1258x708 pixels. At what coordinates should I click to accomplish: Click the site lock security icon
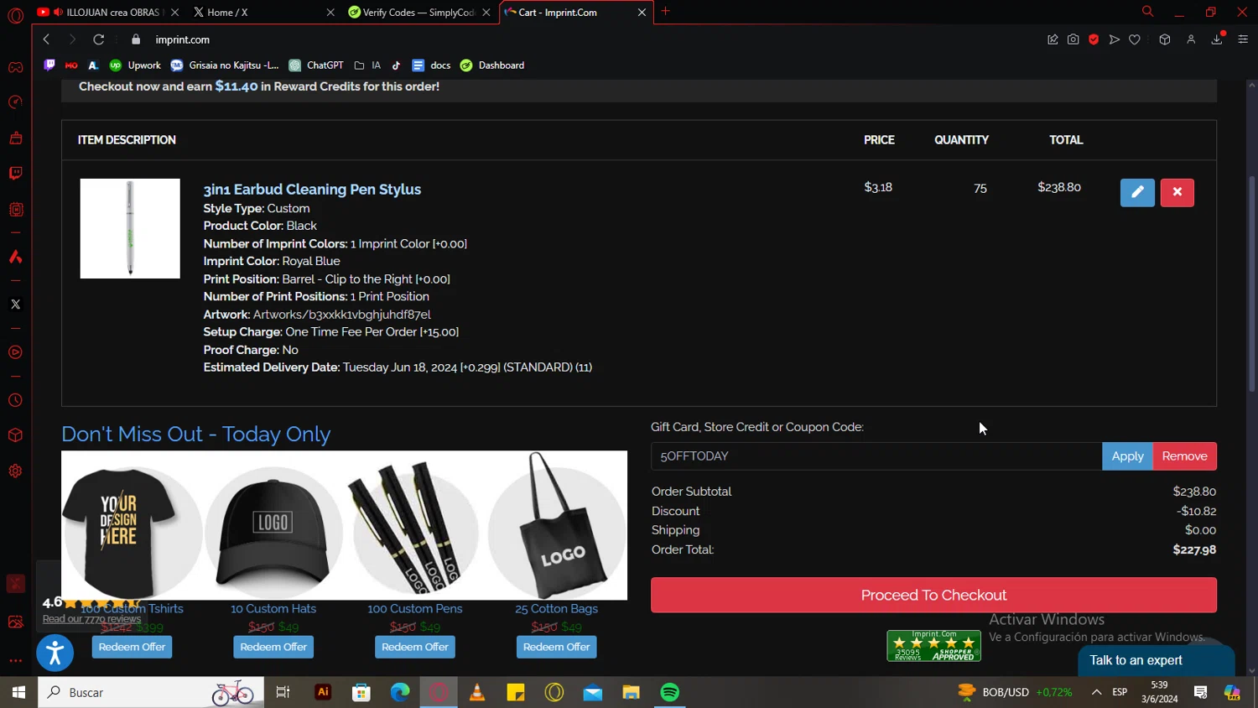(x=136, y=39)
